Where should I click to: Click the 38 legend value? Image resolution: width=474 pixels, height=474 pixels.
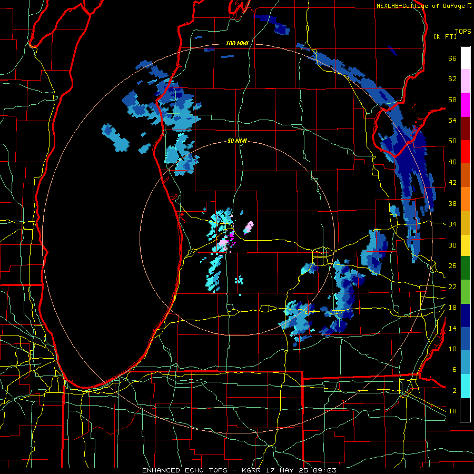point(452,203)
